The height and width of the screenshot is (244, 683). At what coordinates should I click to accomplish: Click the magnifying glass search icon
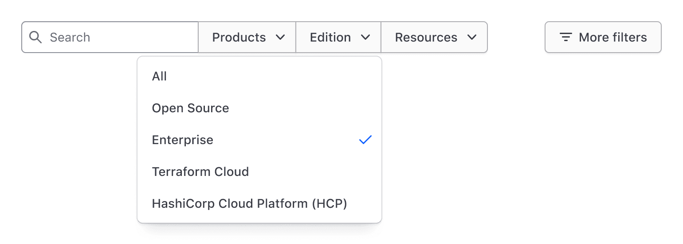(35, 37)
